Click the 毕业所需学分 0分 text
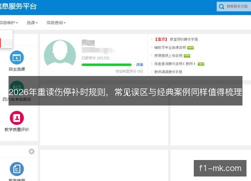The height and width of the screenshot is (181, 251). tap(129, 71)
